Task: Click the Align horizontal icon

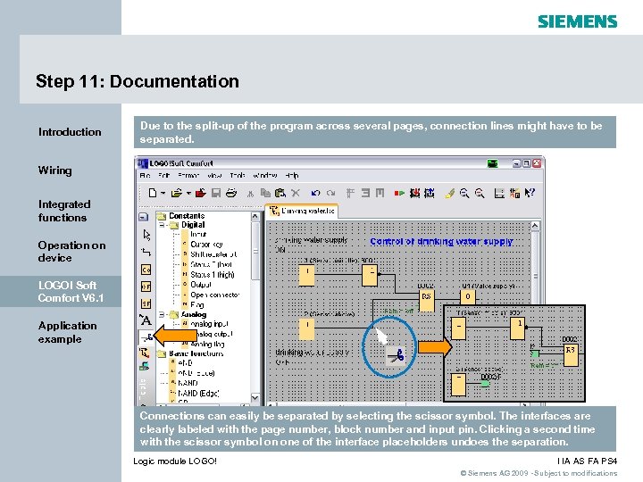Action: 365,193
